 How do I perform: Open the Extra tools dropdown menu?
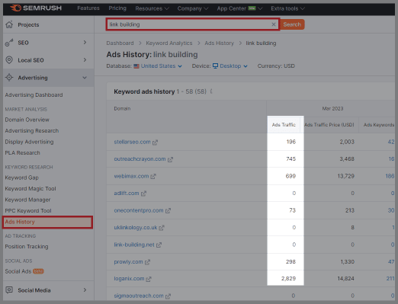coord(287,8)
